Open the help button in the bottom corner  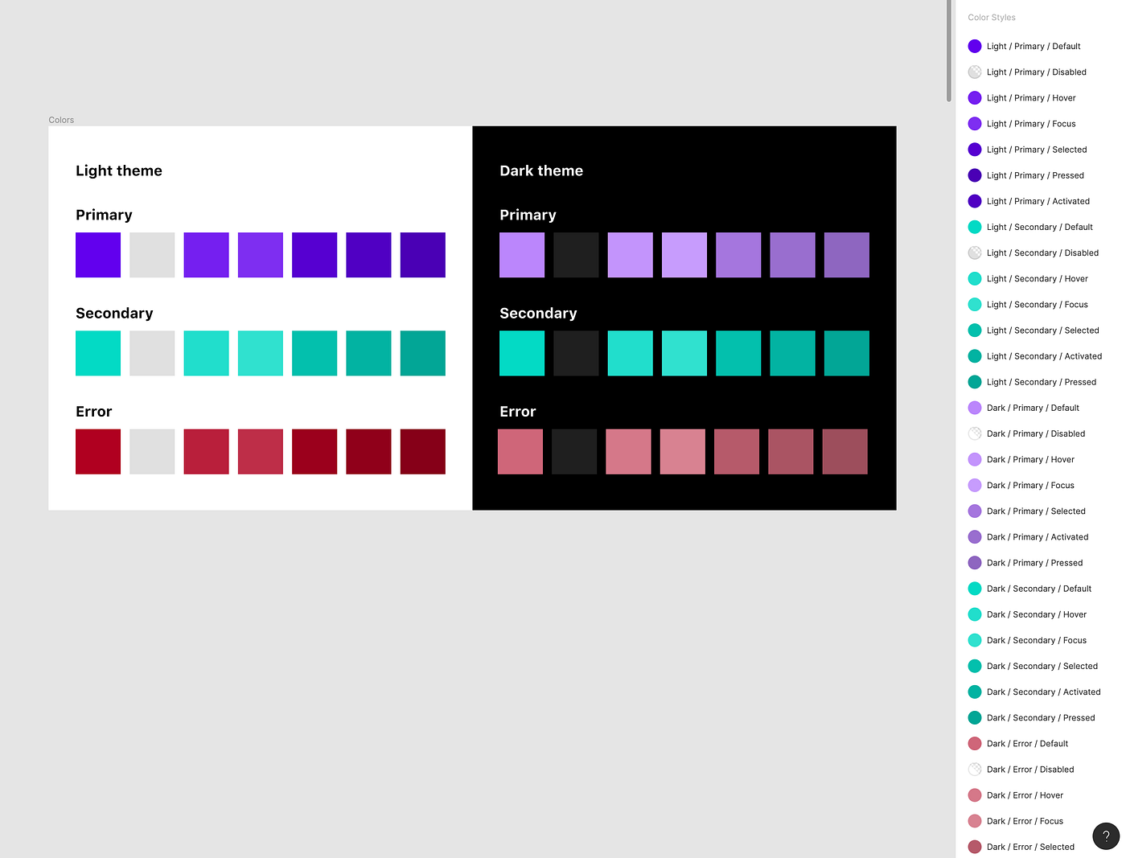point(1105,835)
